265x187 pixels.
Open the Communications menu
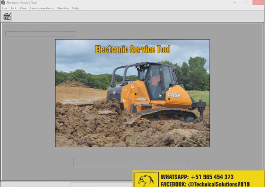(42, 8)
